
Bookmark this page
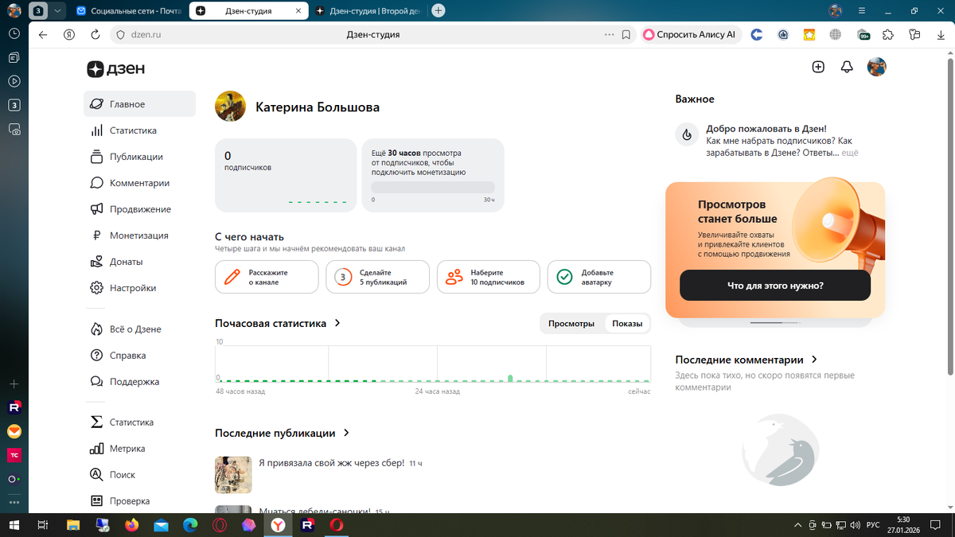pos(626,35)
